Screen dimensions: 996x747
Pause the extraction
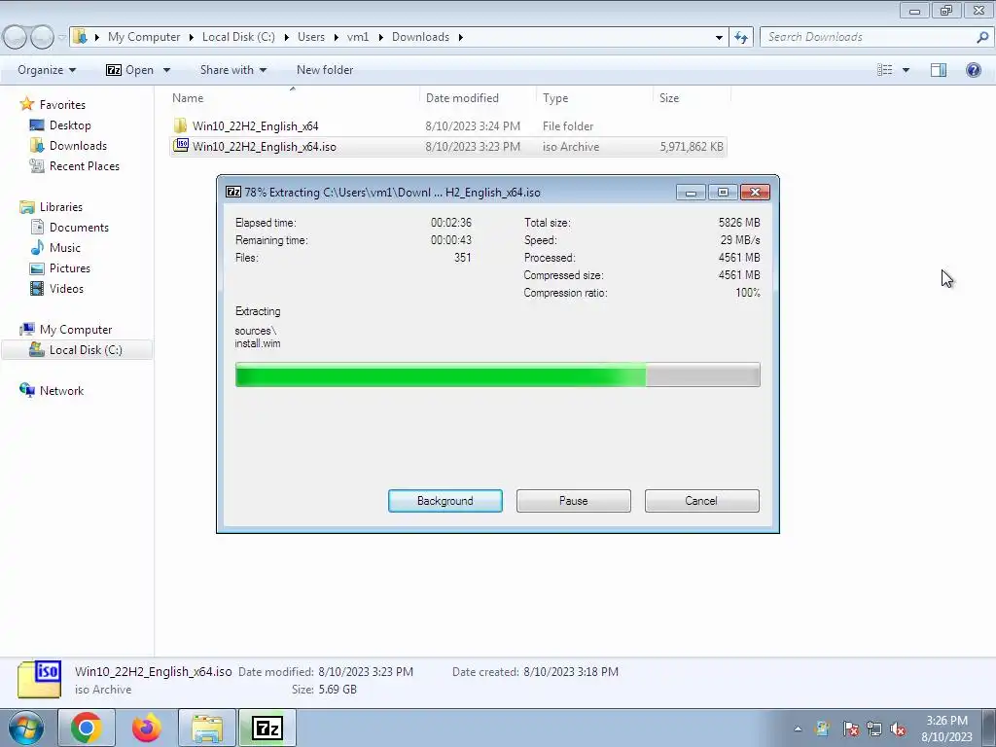click(574, 501)
